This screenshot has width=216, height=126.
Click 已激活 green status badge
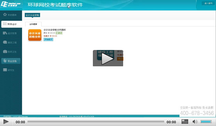click(x=59, y=33)
